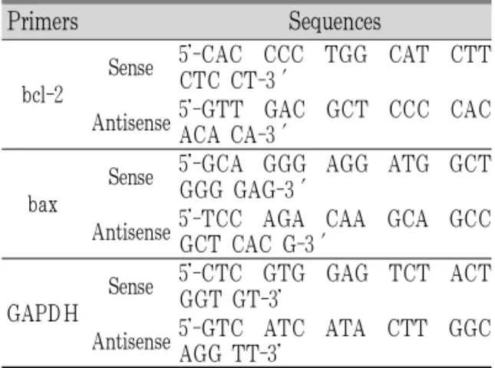
Task: Click the Sense label in bax row
Action: click(x=131, y=177)
